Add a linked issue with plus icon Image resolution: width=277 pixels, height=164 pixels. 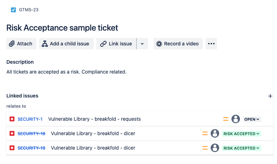[270, 96]
